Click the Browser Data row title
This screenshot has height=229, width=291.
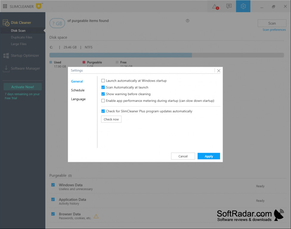tap(69, 214)
